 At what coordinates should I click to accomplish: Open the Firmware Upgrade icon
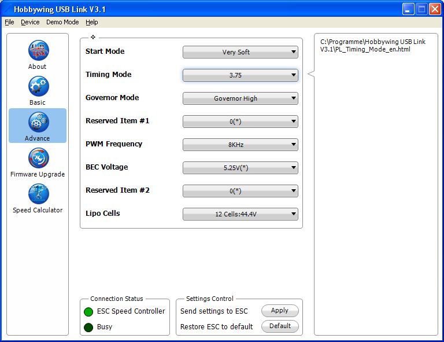point(39,158)
